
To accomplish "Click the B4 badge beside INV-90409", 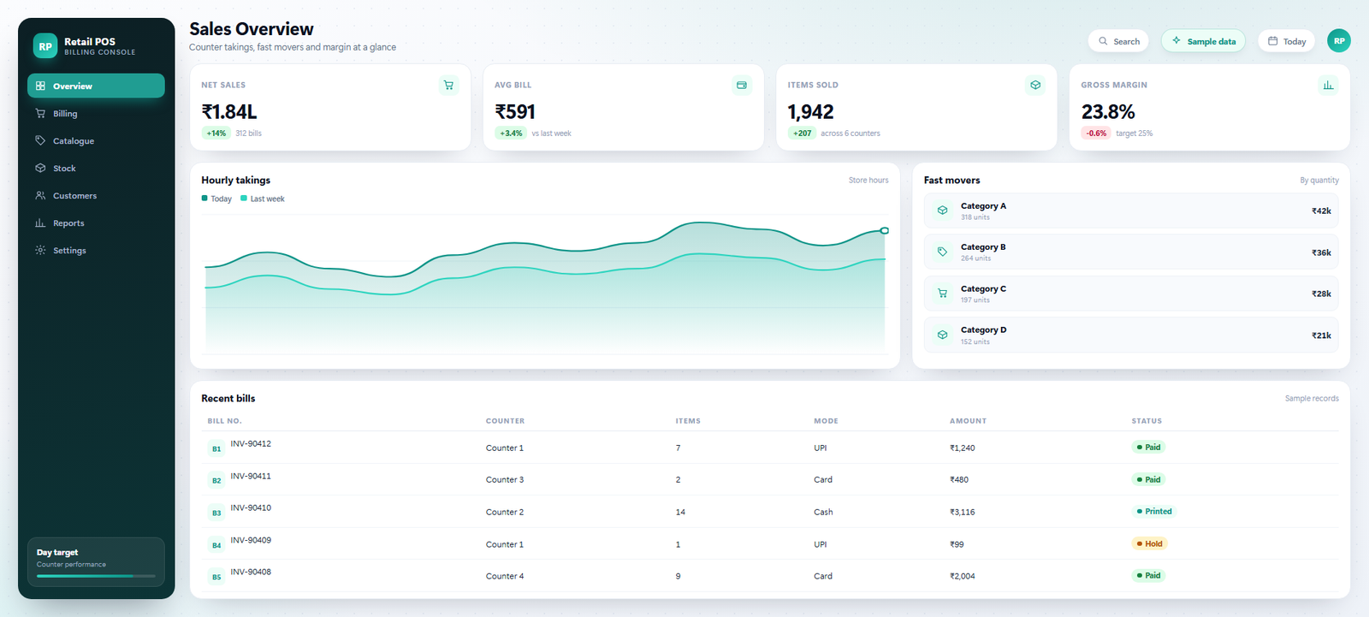I will [216, 545].
